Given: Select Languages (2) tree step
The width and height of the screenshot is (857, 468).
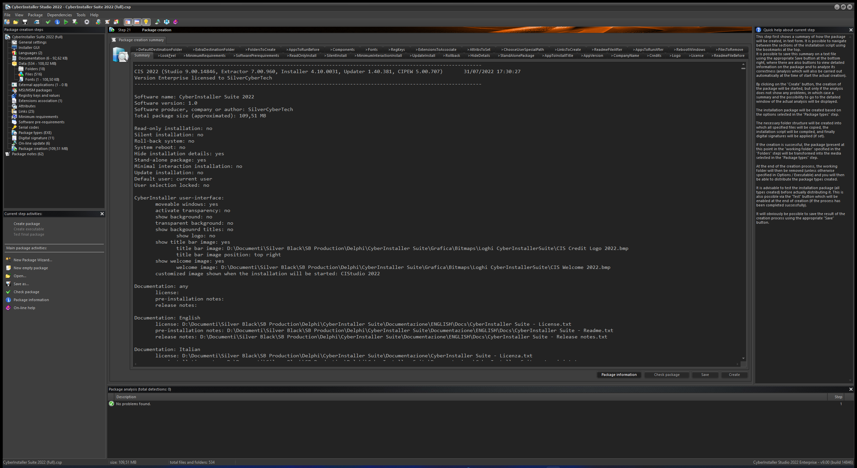Looking at the screenshot, I should click(x=30, y=53).
